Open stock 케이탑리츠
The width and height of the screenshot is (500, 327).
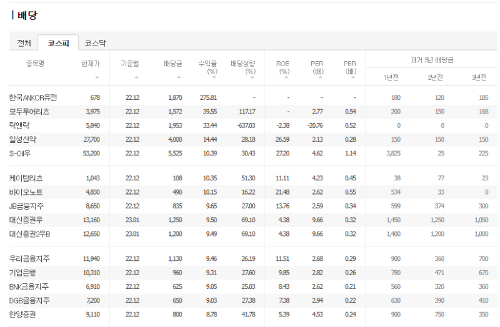click(x=26, y=178)
